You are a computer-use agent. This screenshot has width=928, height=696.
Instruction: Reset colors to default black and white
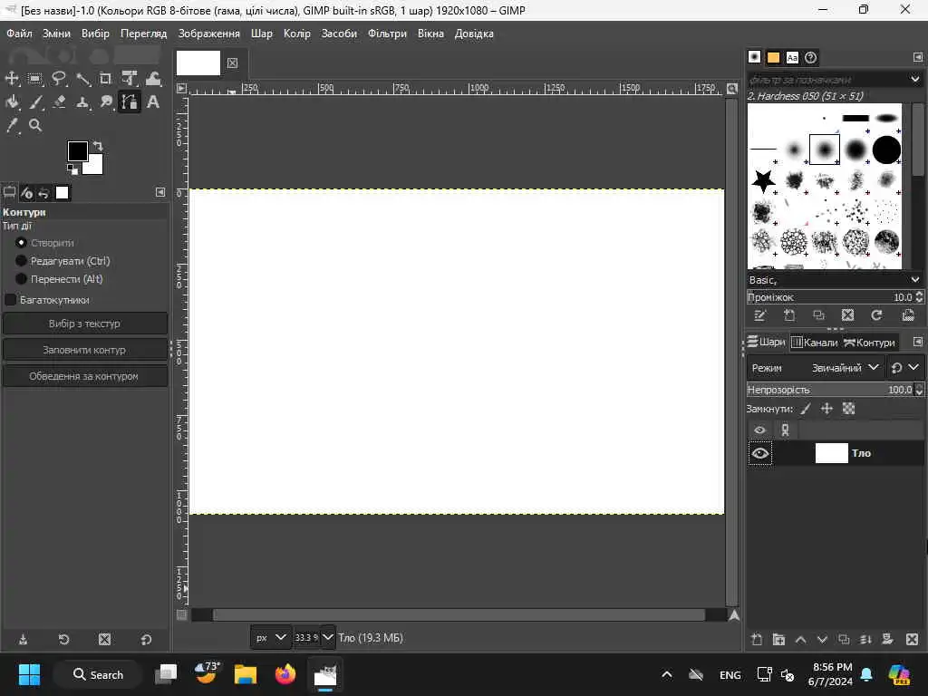[72, 169]
